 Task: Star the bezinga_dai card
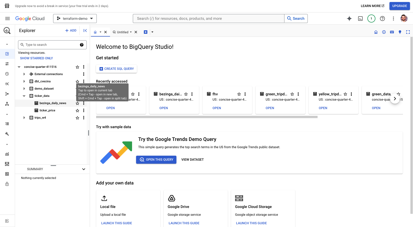186,94
